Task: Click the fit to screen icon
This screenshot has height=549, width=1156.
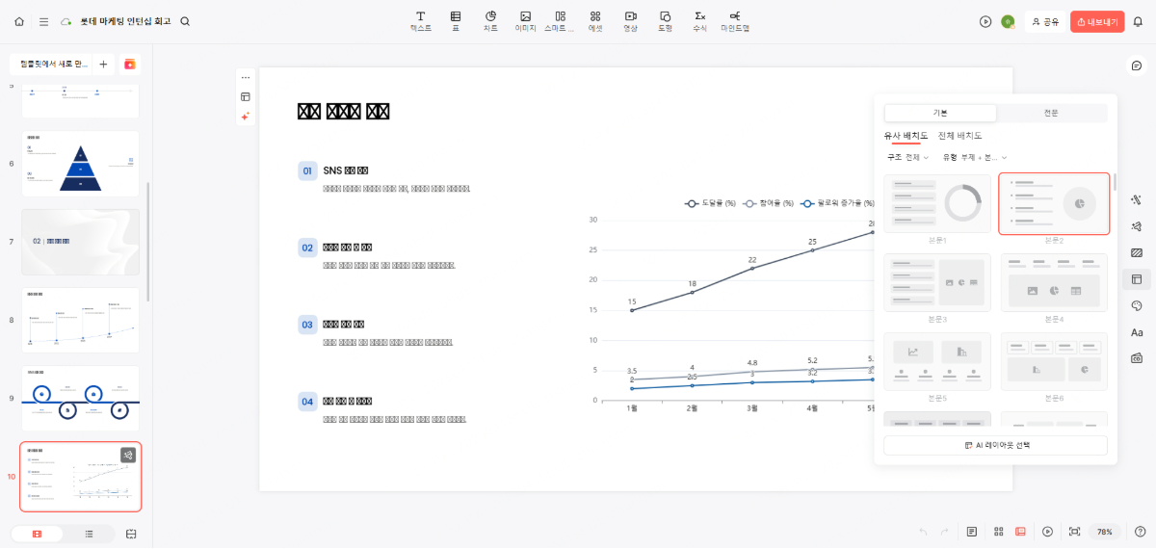Action: click(x=1075, y=532)
